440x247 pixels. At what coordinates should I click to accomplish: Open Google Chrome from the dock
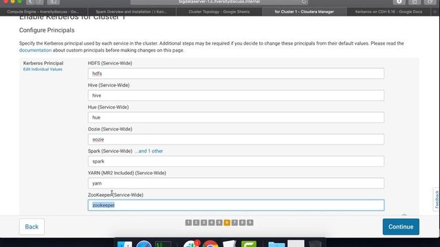(x=210, y=244)
